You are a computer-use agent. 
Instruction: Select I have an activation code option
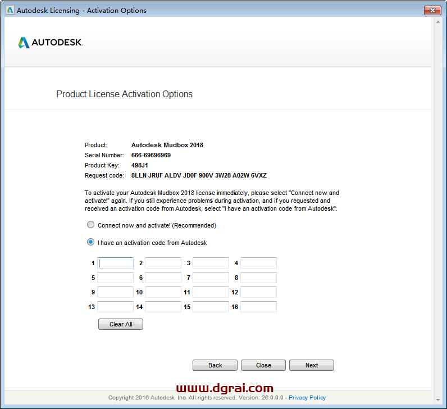(90, 242)
